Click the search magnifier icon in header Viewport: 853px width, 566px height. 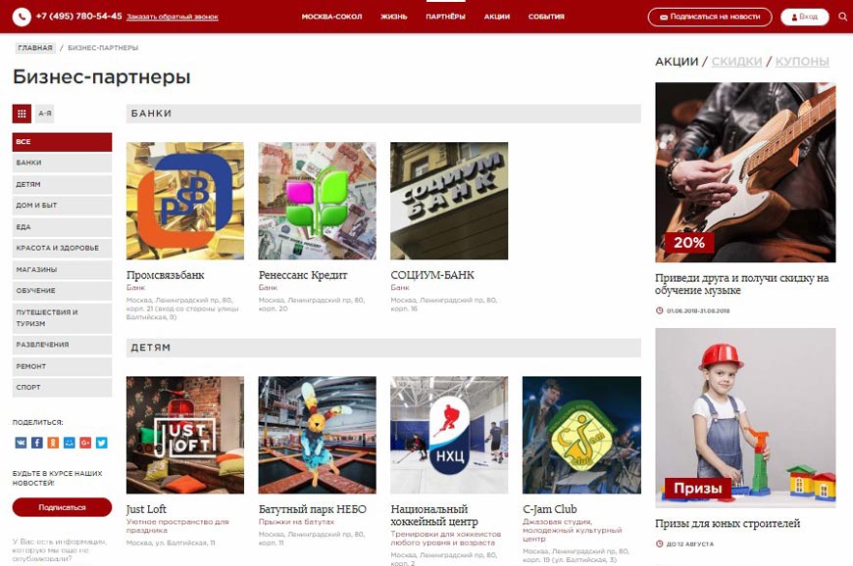pos(842,17)
